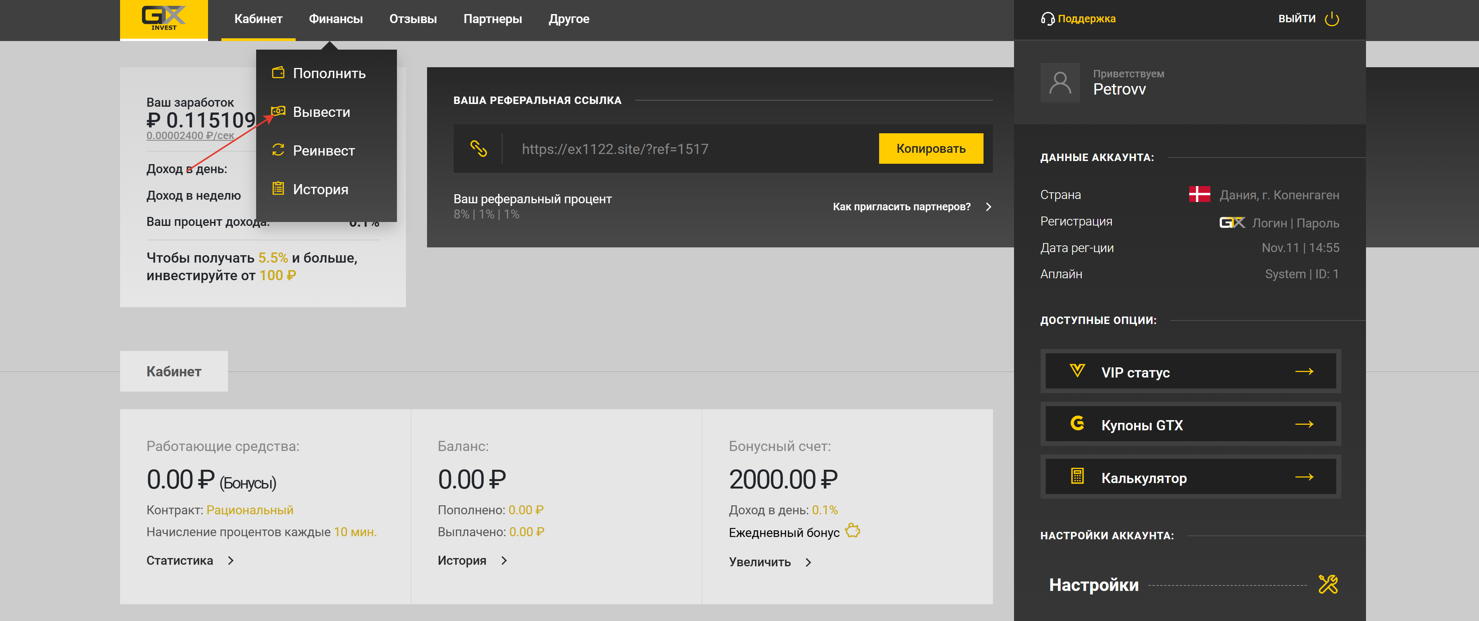Click the arrow on Калькулятор button

(x=1305, y=477)
